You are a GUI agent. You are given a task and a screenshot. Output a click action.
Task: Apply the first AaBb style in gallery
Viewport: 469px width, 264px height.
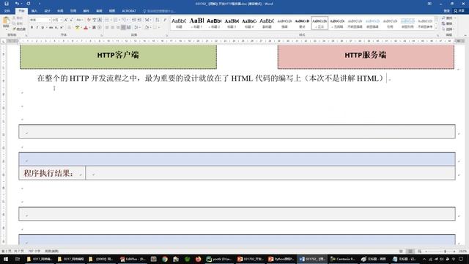click(179, 23)
